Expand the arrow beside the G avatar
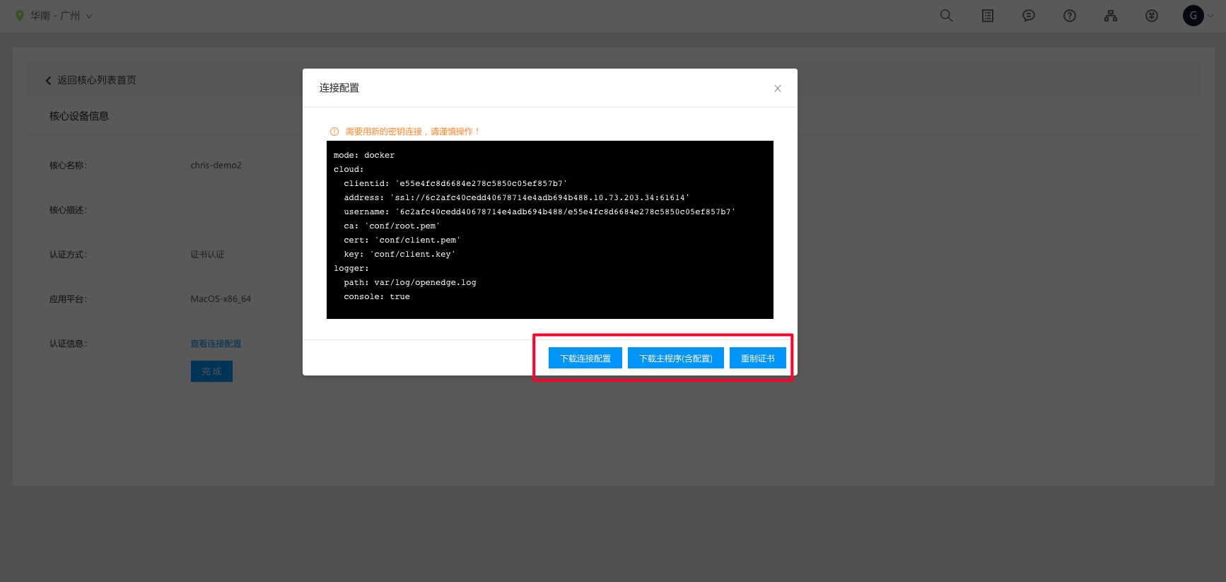Viewport: 1226px width, 582px height. pos(1211,16)
